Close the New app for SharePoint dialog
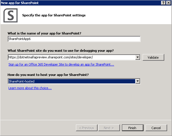This screenshot has width=172, height=136. [169, 3]
